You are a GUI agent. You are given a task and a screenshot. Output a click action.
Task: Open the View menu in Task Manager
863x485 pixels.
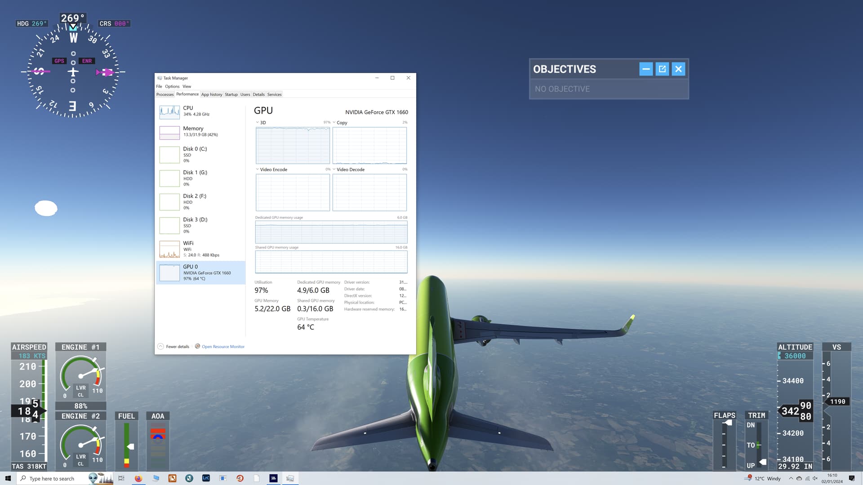187,86
